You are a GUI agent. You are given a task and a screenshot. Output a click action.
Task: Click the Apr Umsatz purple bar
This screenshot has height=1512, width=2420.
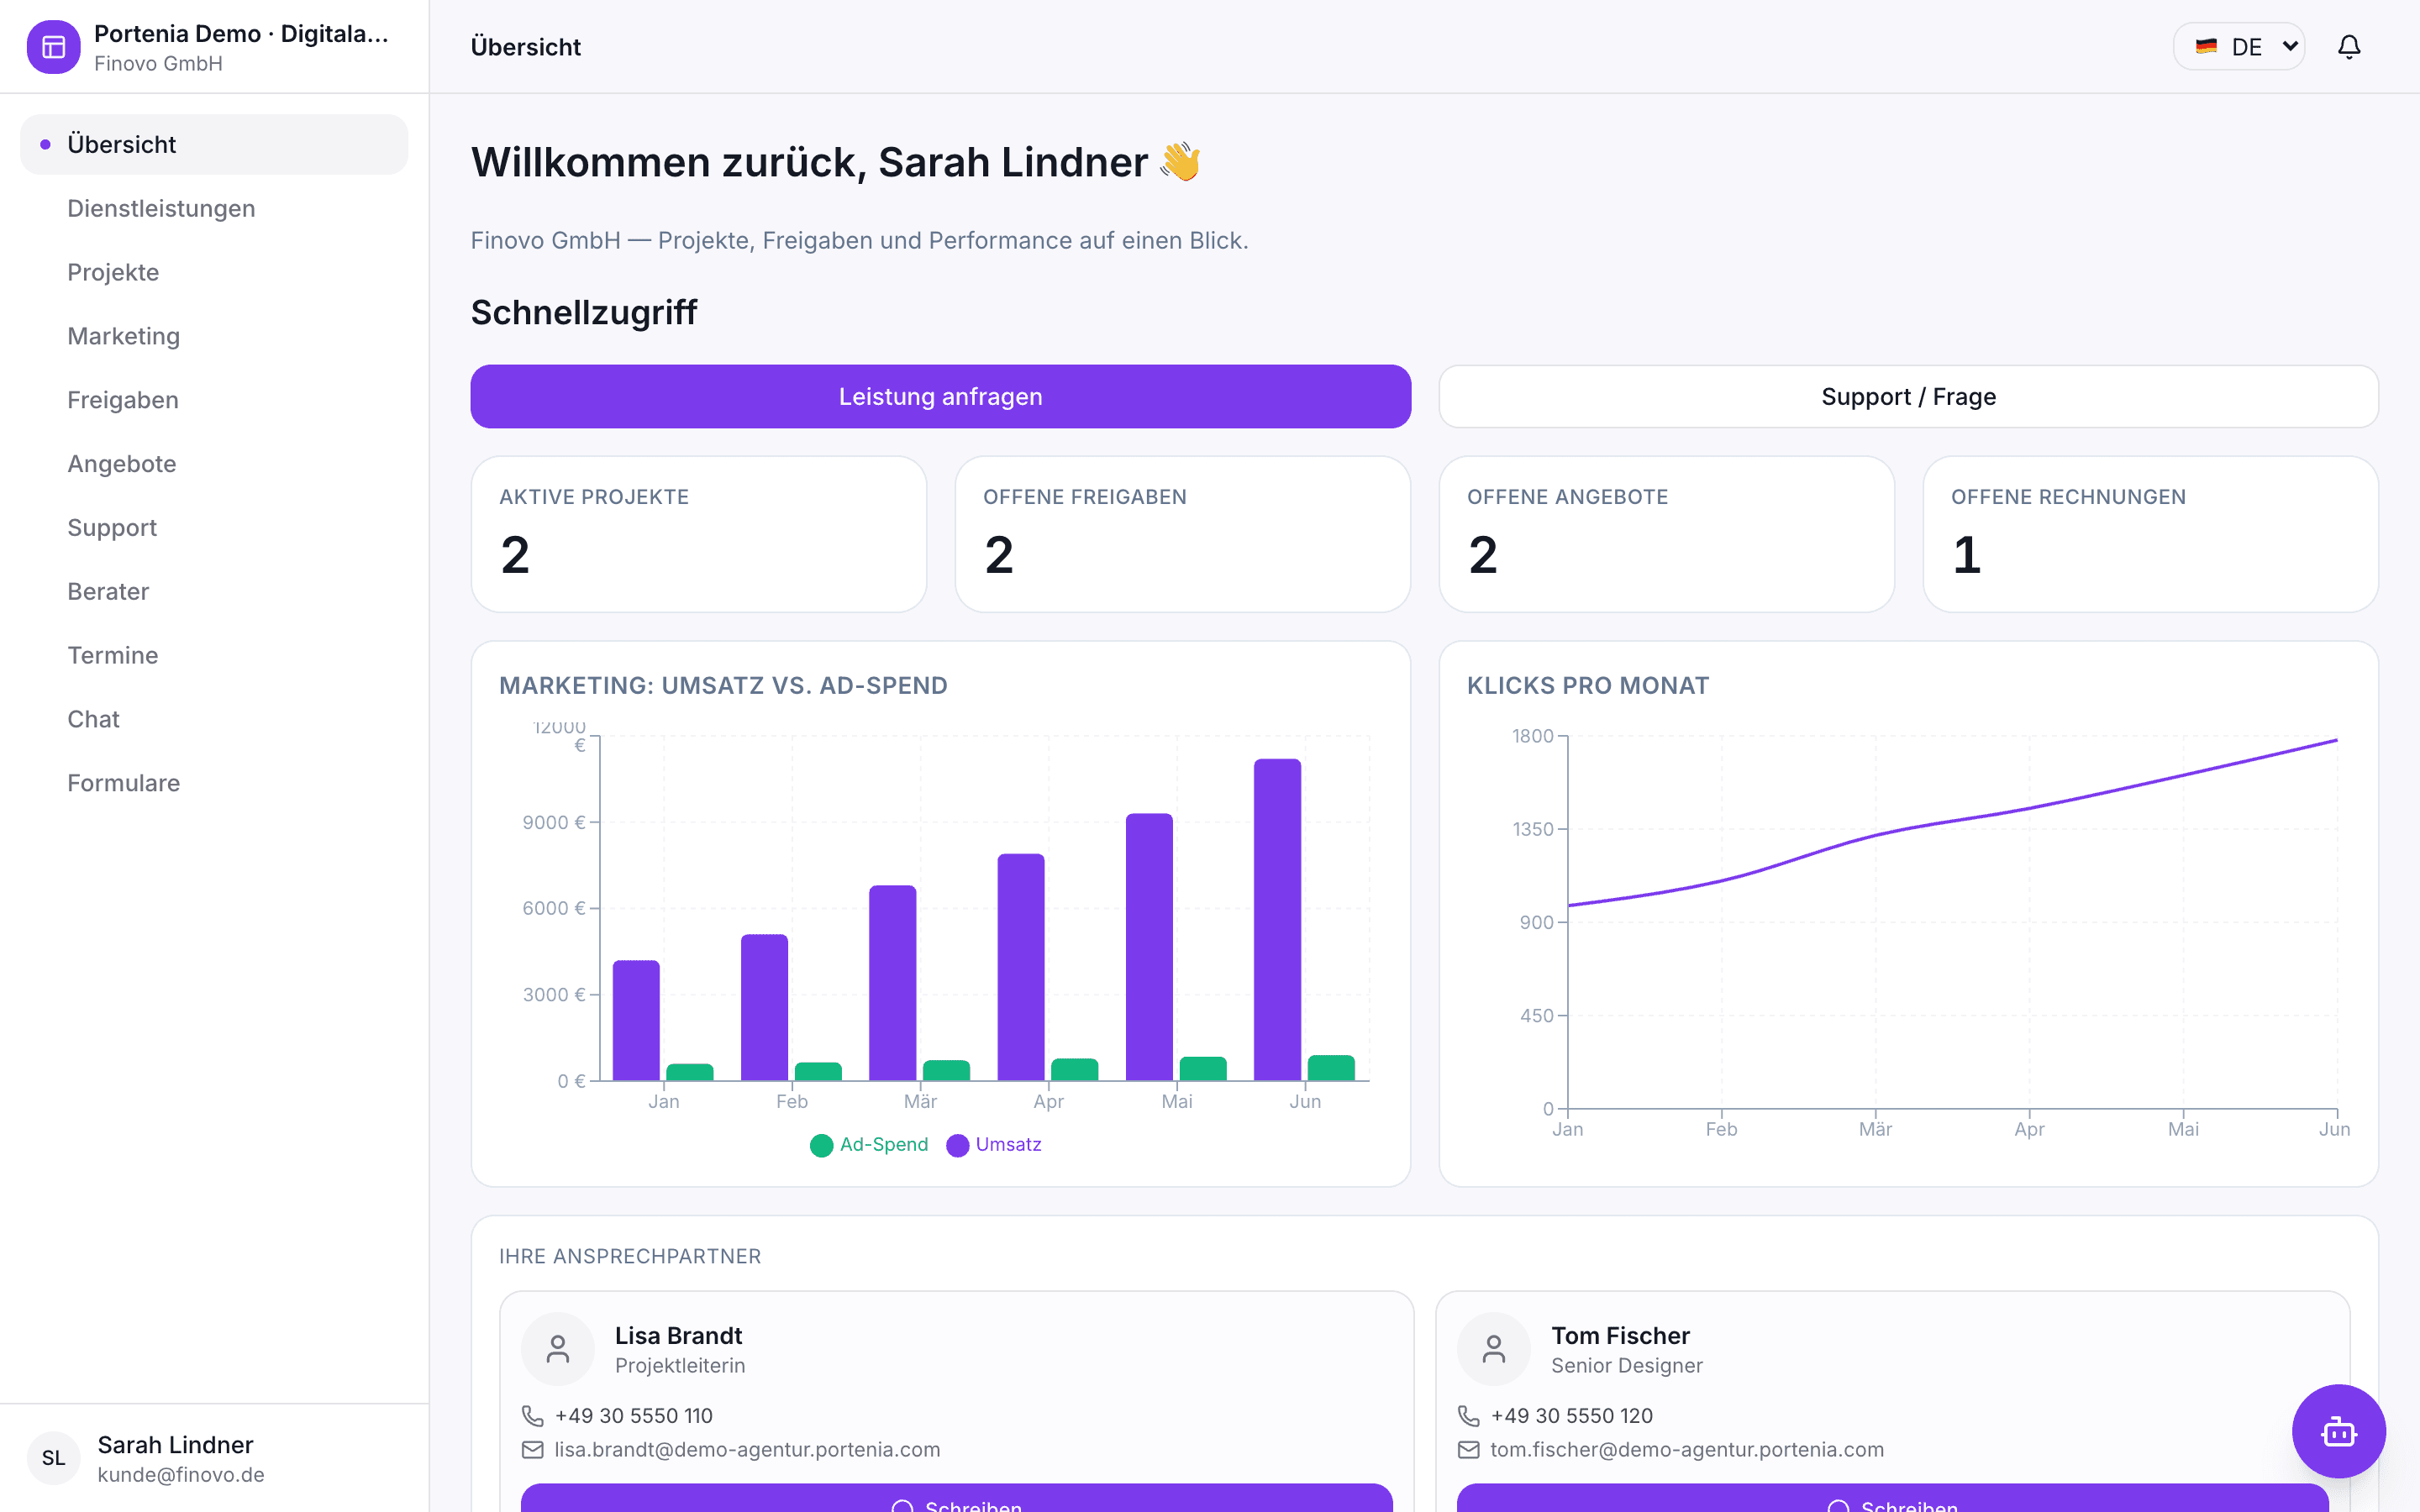point(1021,967)
